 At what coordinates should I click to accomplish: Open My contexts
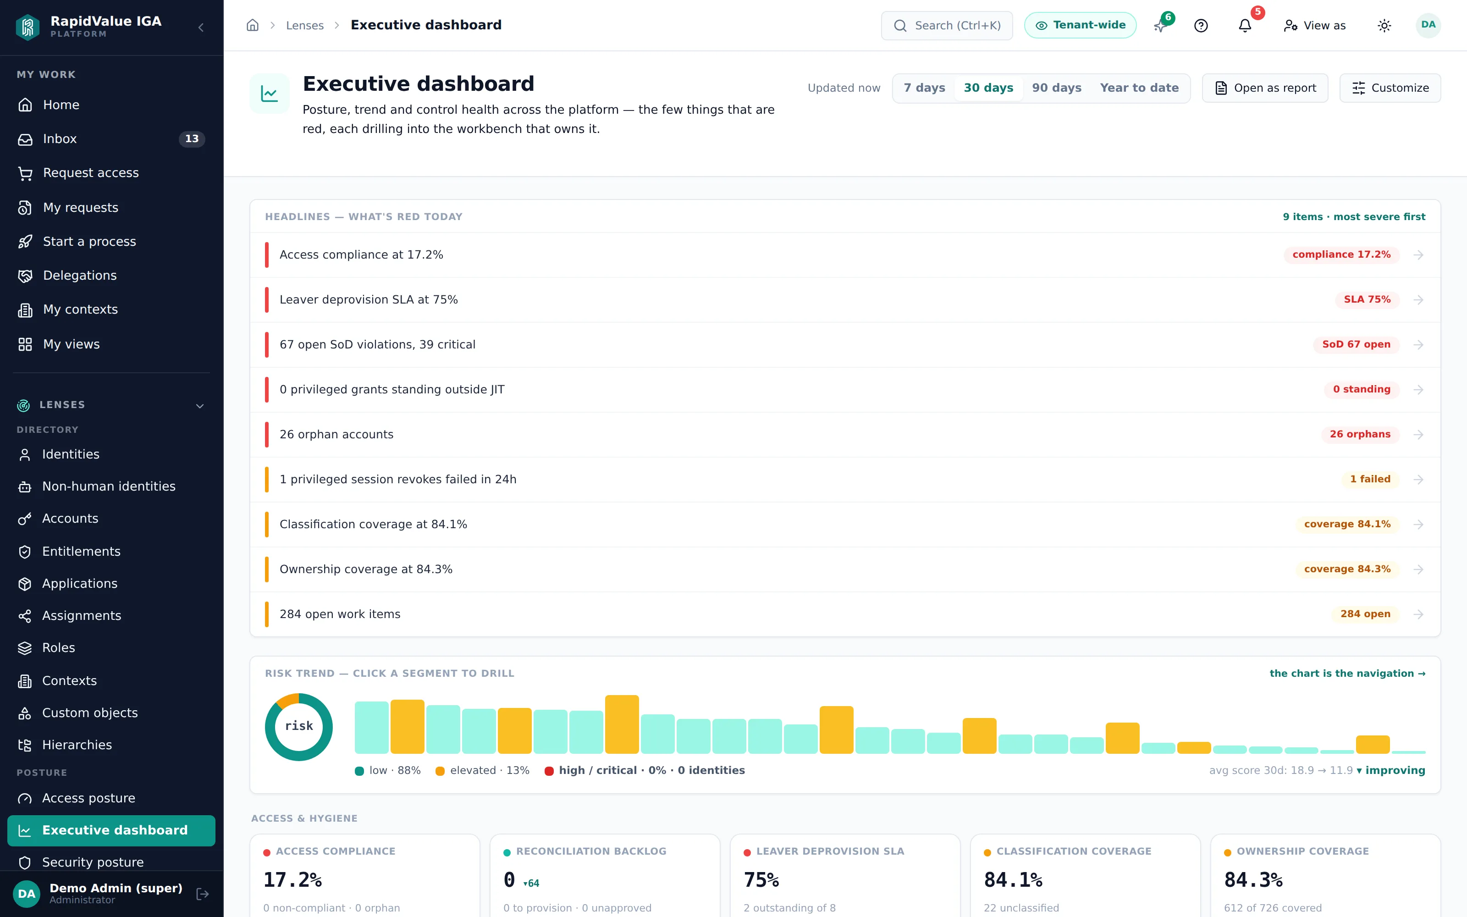[111, 309]
